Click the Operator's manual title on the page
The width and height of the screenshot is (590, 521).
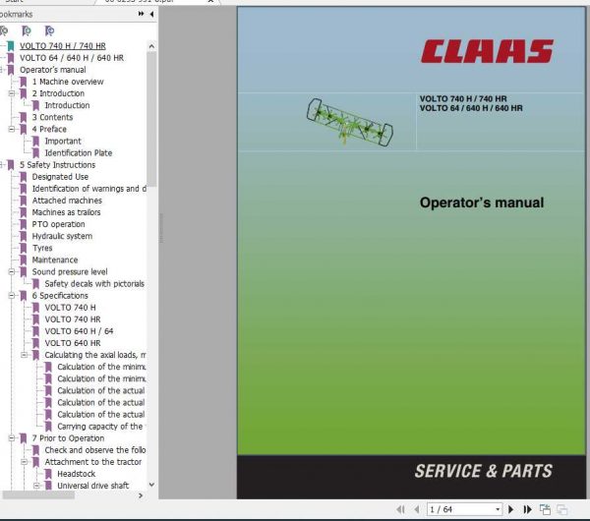[x=482, y=203]
